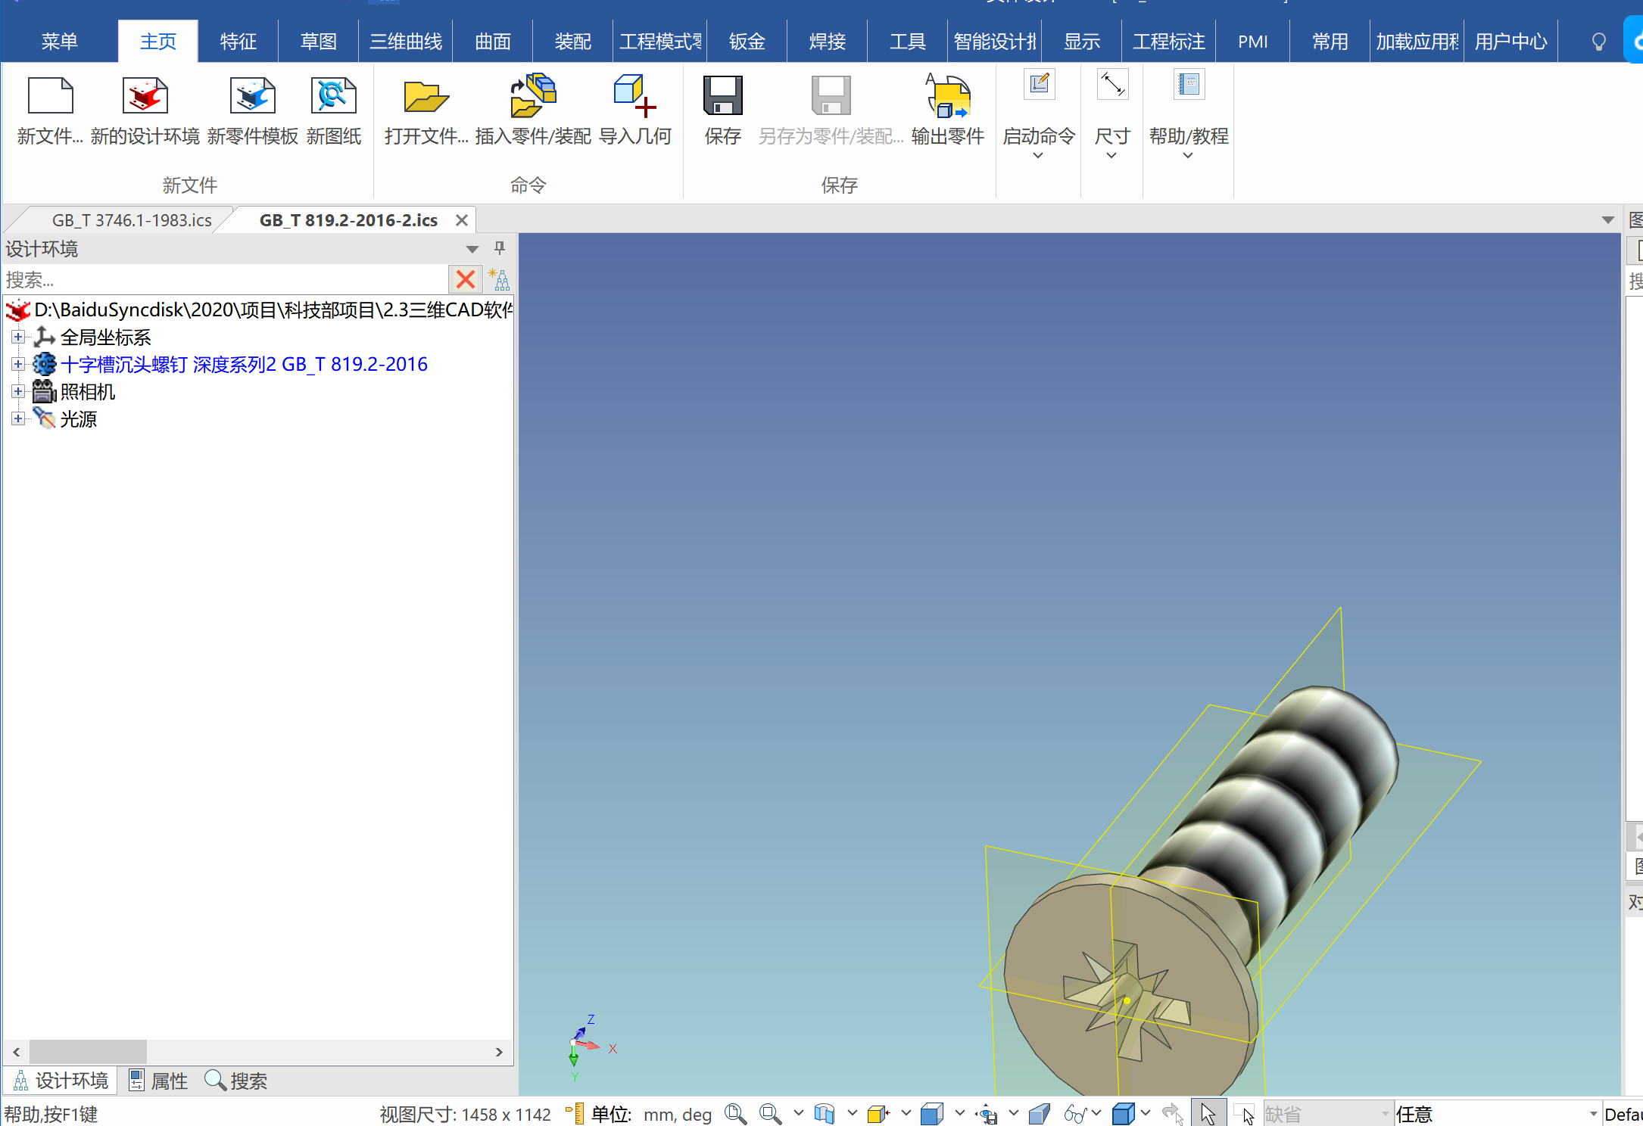Click the scene tree filter icon beside search
The image size is (1643, 1126).
499,280
